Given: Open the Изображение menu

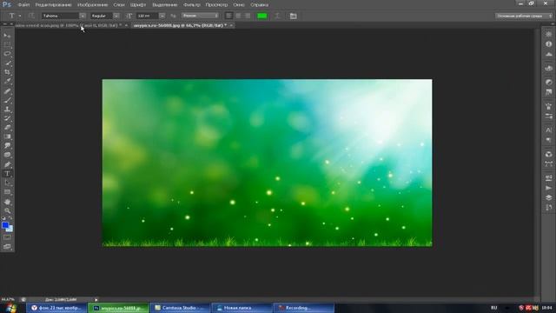Looking at the screenshot, I should 93,5.
